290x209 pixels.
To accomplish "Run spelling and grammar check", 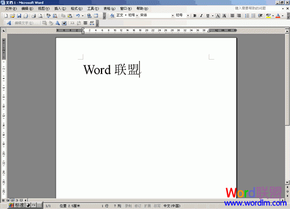I will click(x=49, y=16).
